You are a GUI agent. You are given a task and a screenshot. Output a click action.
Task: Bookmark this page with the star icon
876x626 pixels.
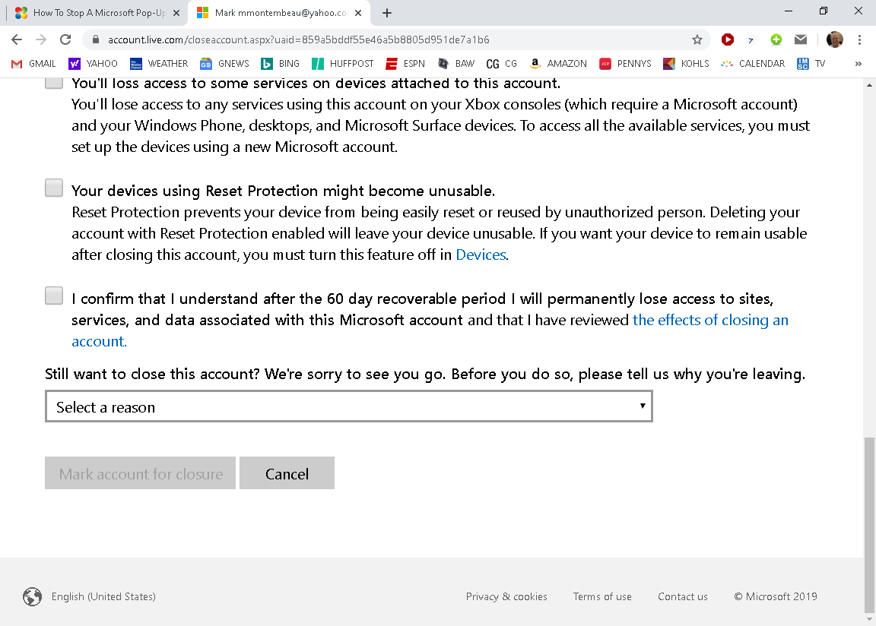[x=697, y=40]
